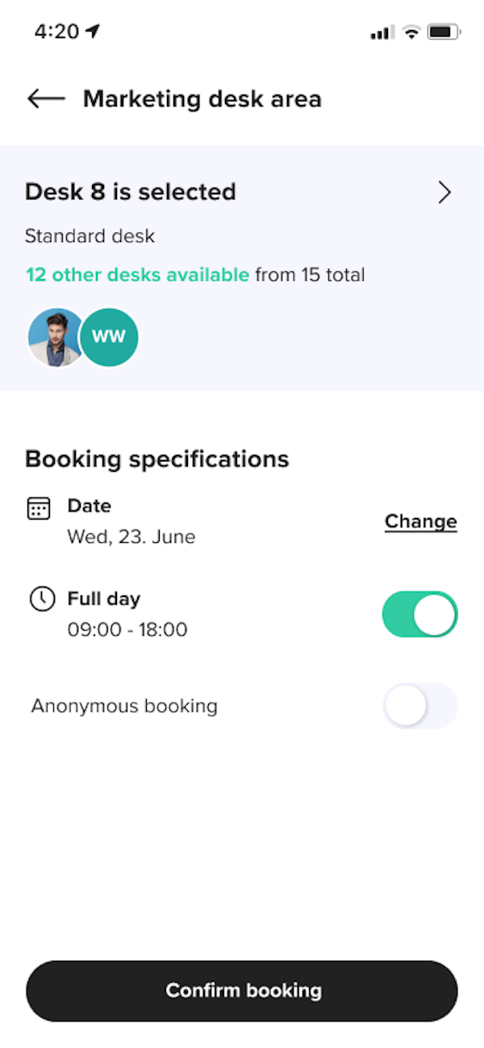Select the Booking specifications heading
The height and width of the screenshot is (1048, 484).
(x=157, y=458)
